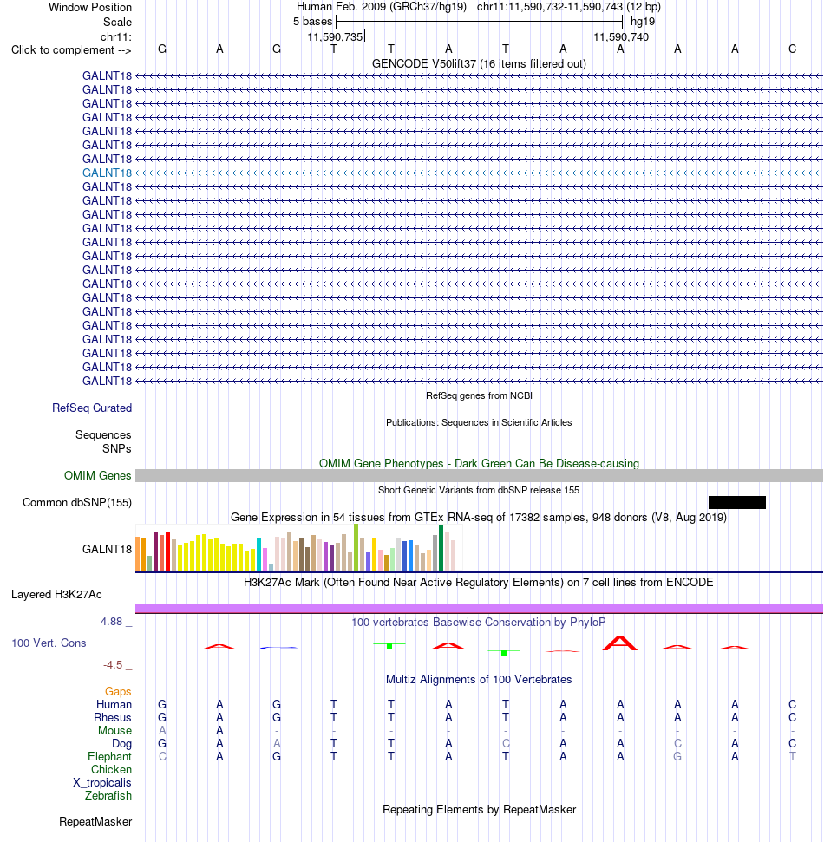The width and height of the screenshot is (824, 842).
Task: Click the chr11:11,590,732-11,590,743 position text
Action: 550,7
